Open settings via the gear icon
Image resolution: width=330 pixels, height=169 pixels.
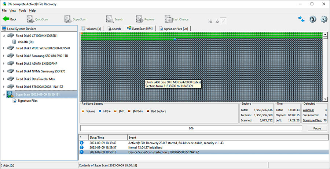324,19
